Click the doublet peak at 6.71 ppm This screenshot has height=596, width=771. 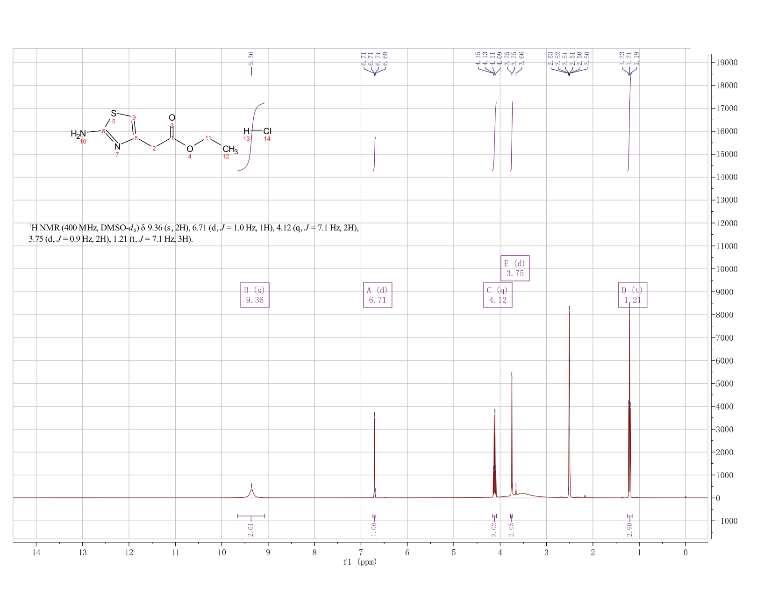pyautogui.click(x=374, y=458)
